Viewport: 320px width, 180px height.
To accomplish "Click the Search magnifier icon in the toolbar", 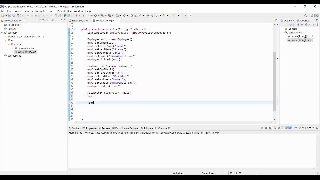I will click(x=305, y=15).
